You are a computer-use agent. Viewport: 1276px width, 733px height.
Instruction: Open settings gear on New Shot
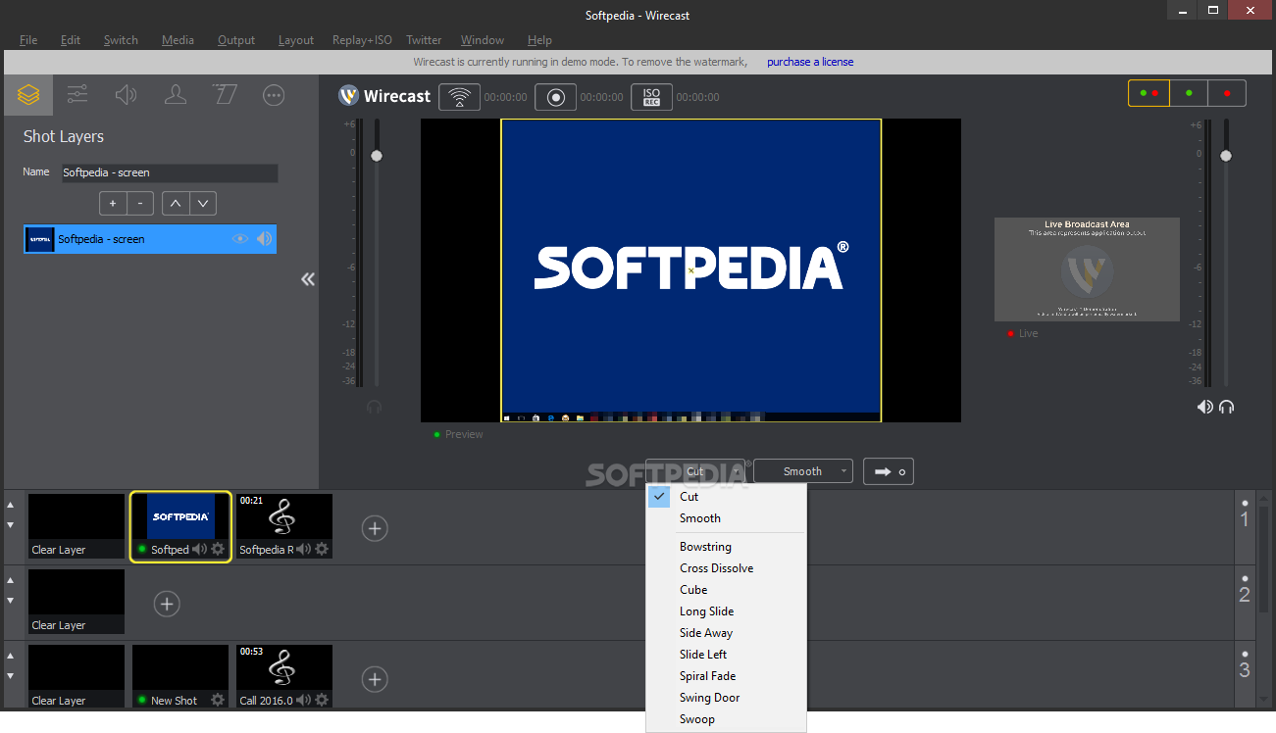218,701
